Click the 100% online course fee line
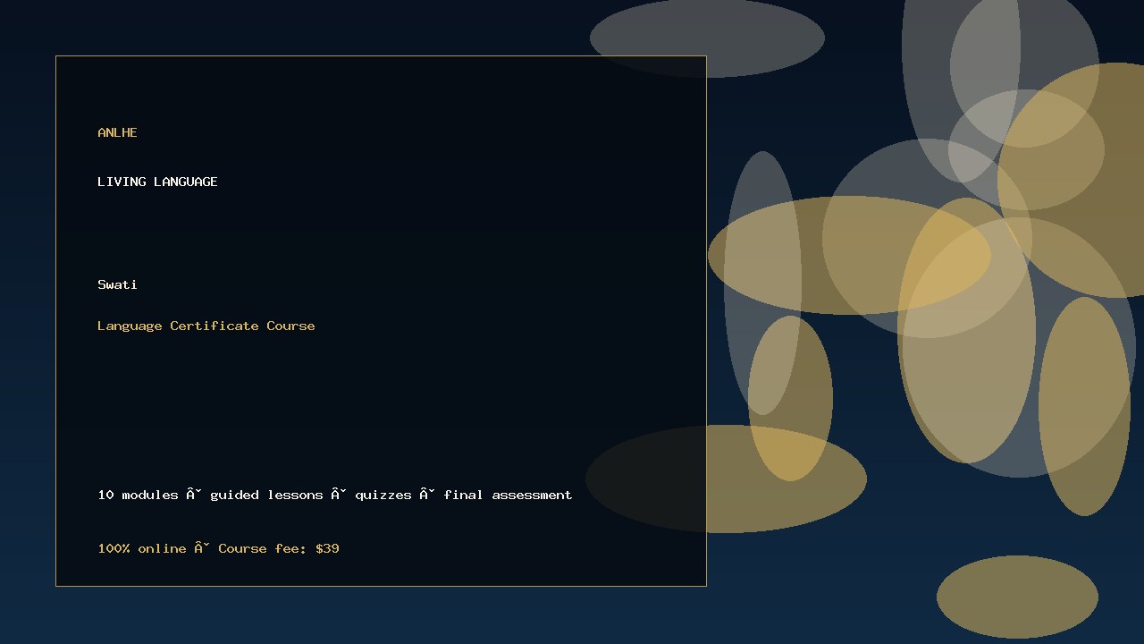Viewport: 1144px width, 644px height. click(x=218, y=548)
